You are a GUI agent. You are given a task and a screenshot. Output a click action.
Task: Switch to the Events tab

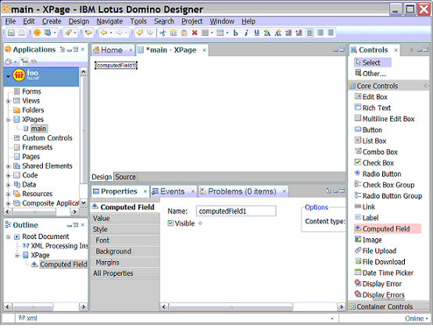(x=172, y=191)
